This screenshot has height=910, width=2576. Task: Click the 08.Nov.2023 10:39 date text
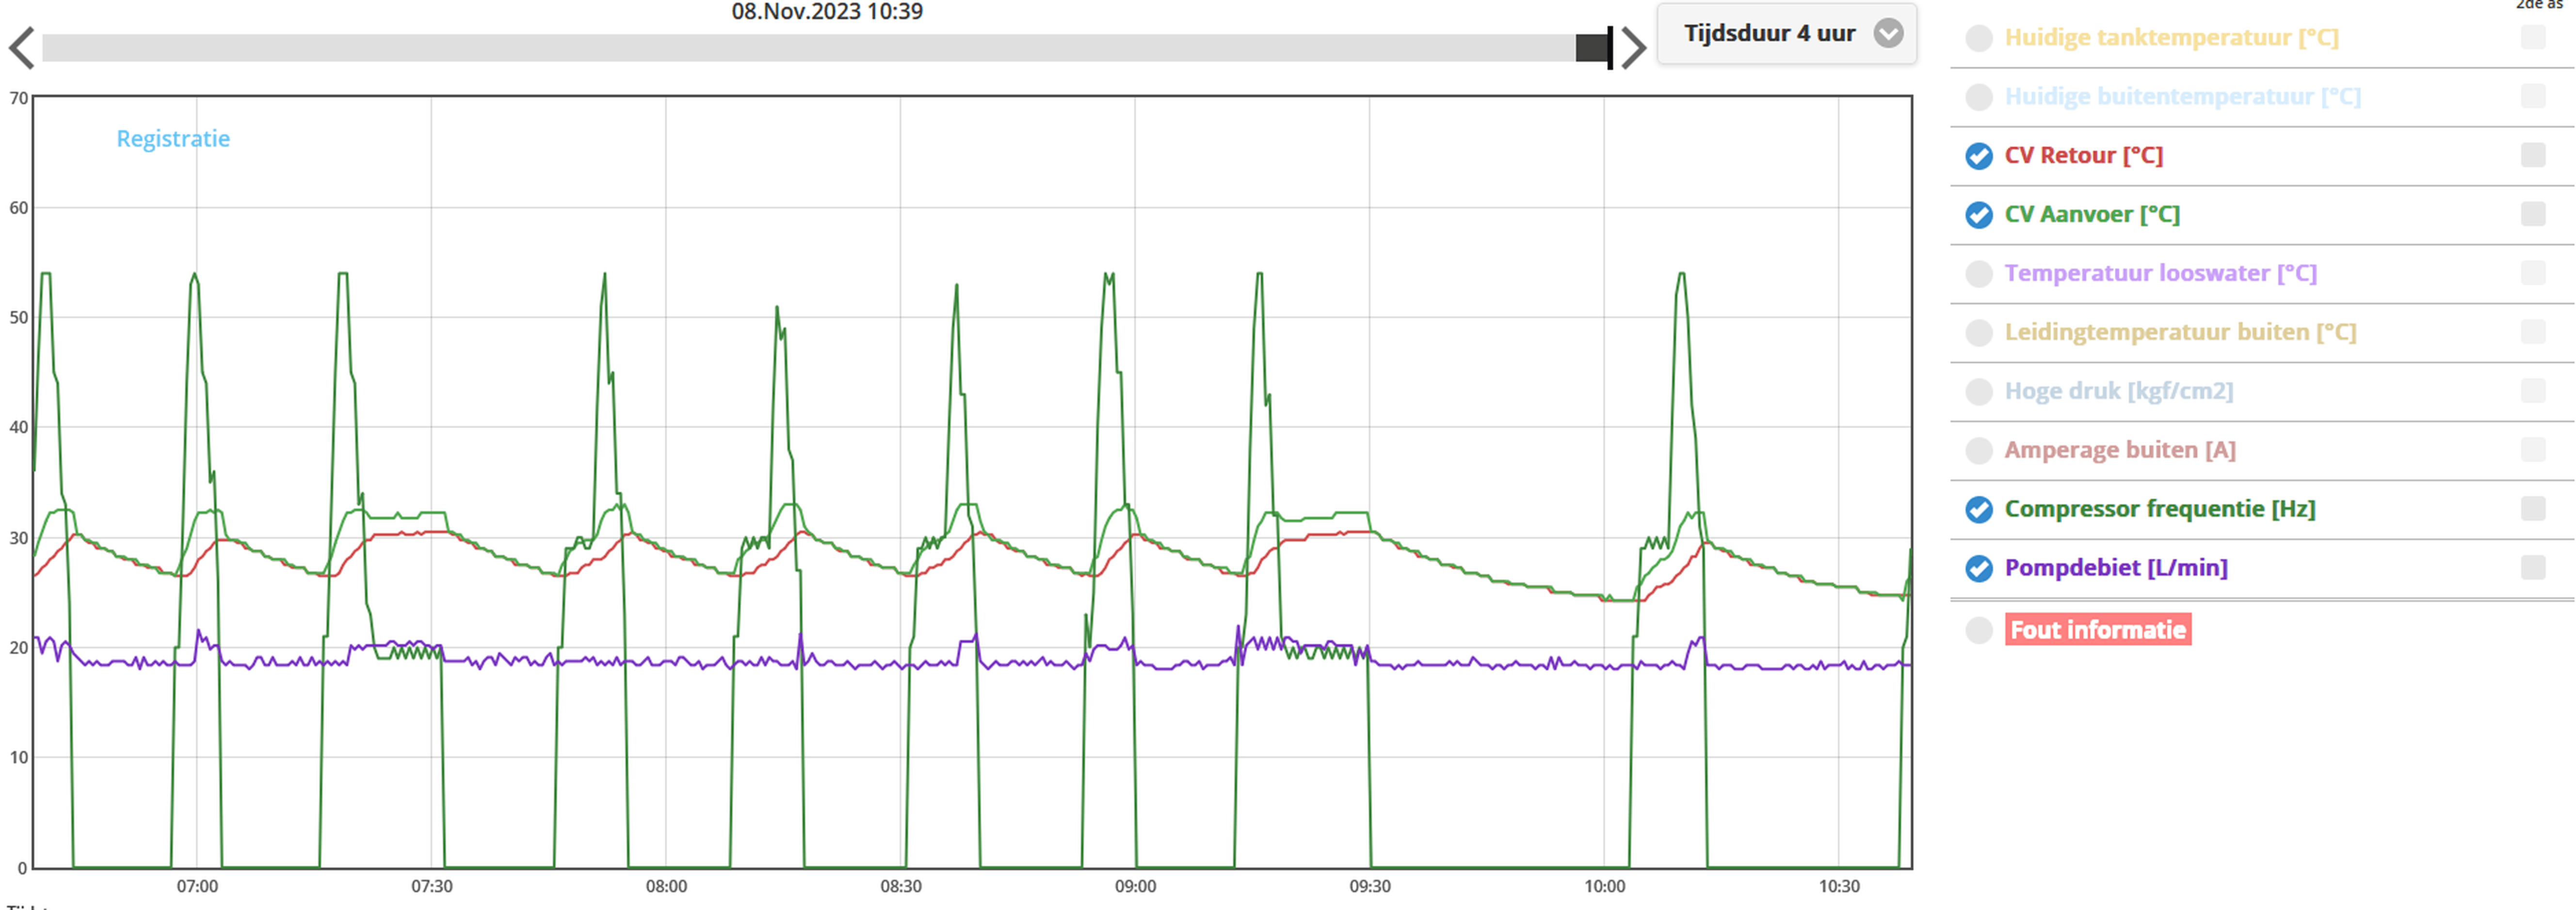[827, 12]
